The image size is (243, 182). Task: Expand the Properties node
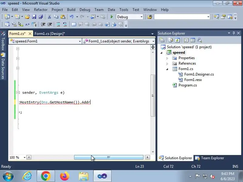[x=167, y=58]
